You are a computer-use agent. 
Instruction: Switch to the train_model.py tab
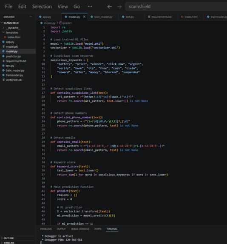[103, 17]
